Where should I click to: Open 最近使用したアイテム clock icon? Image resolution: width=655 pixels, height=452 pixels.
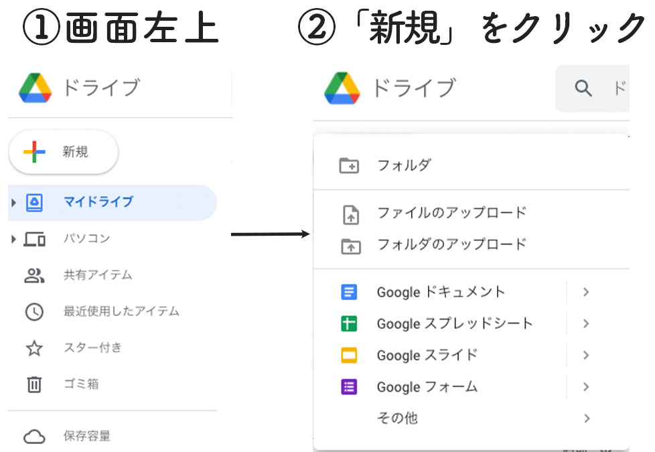coord(34,311)
